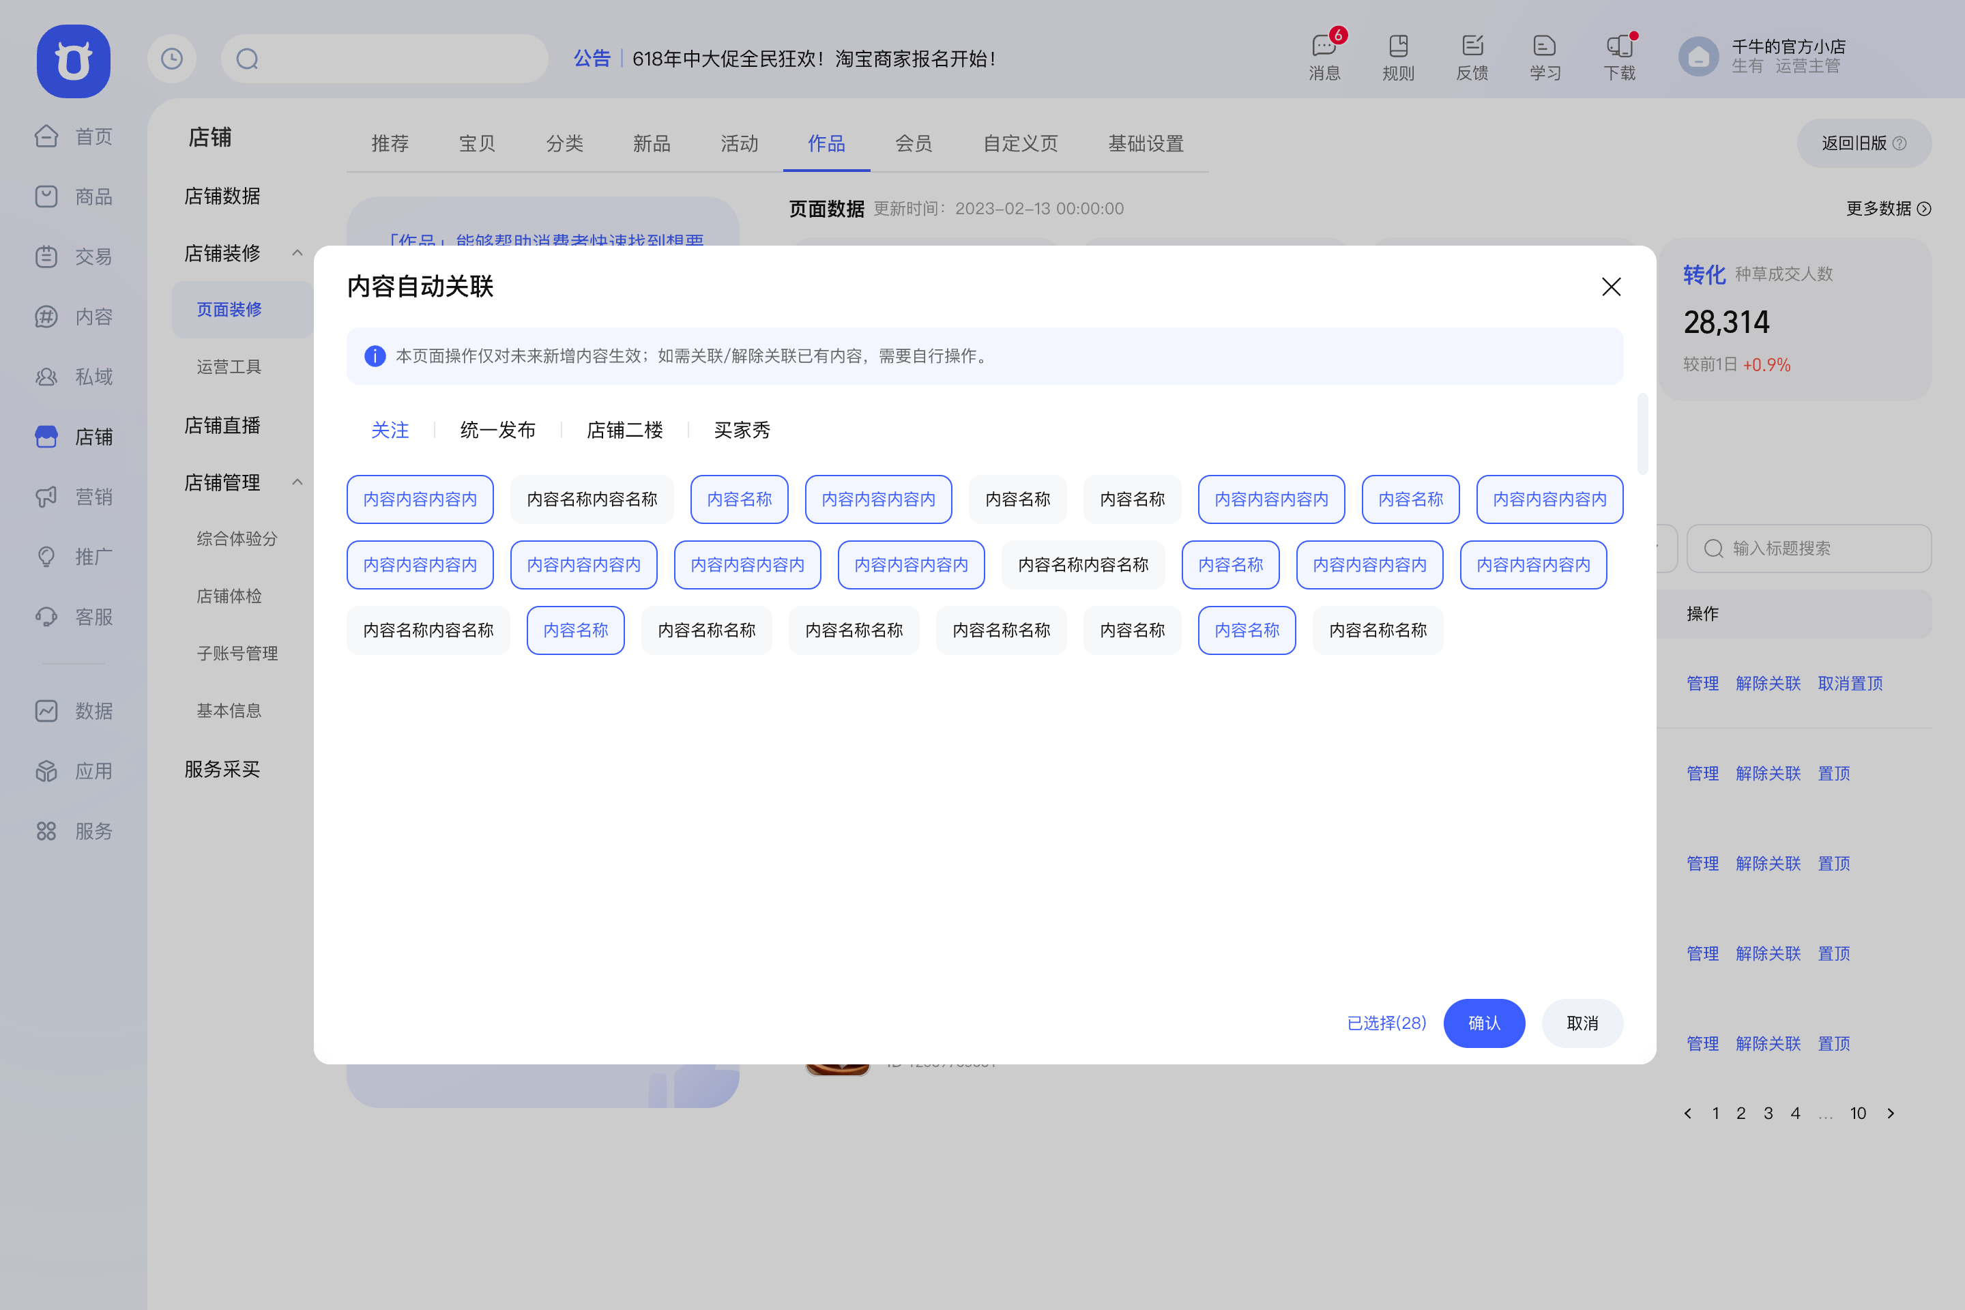The image size is (1965, 1310).
Task: Open 应用 in left sidebar
Action: [x=74, y=771]
